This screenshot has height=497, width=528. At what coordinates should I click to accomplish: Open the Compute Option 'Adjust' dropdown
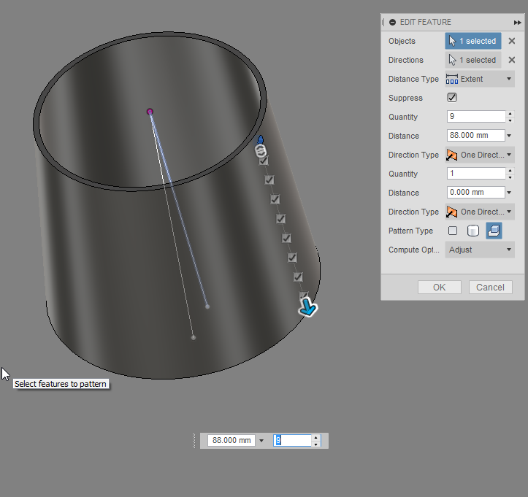[x=480, y=250]
